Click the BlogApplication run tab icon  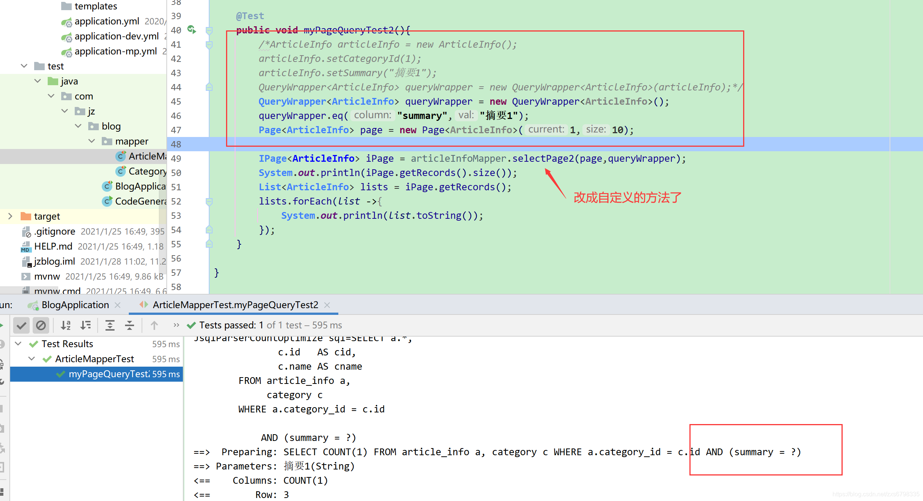tap(33, 305)
